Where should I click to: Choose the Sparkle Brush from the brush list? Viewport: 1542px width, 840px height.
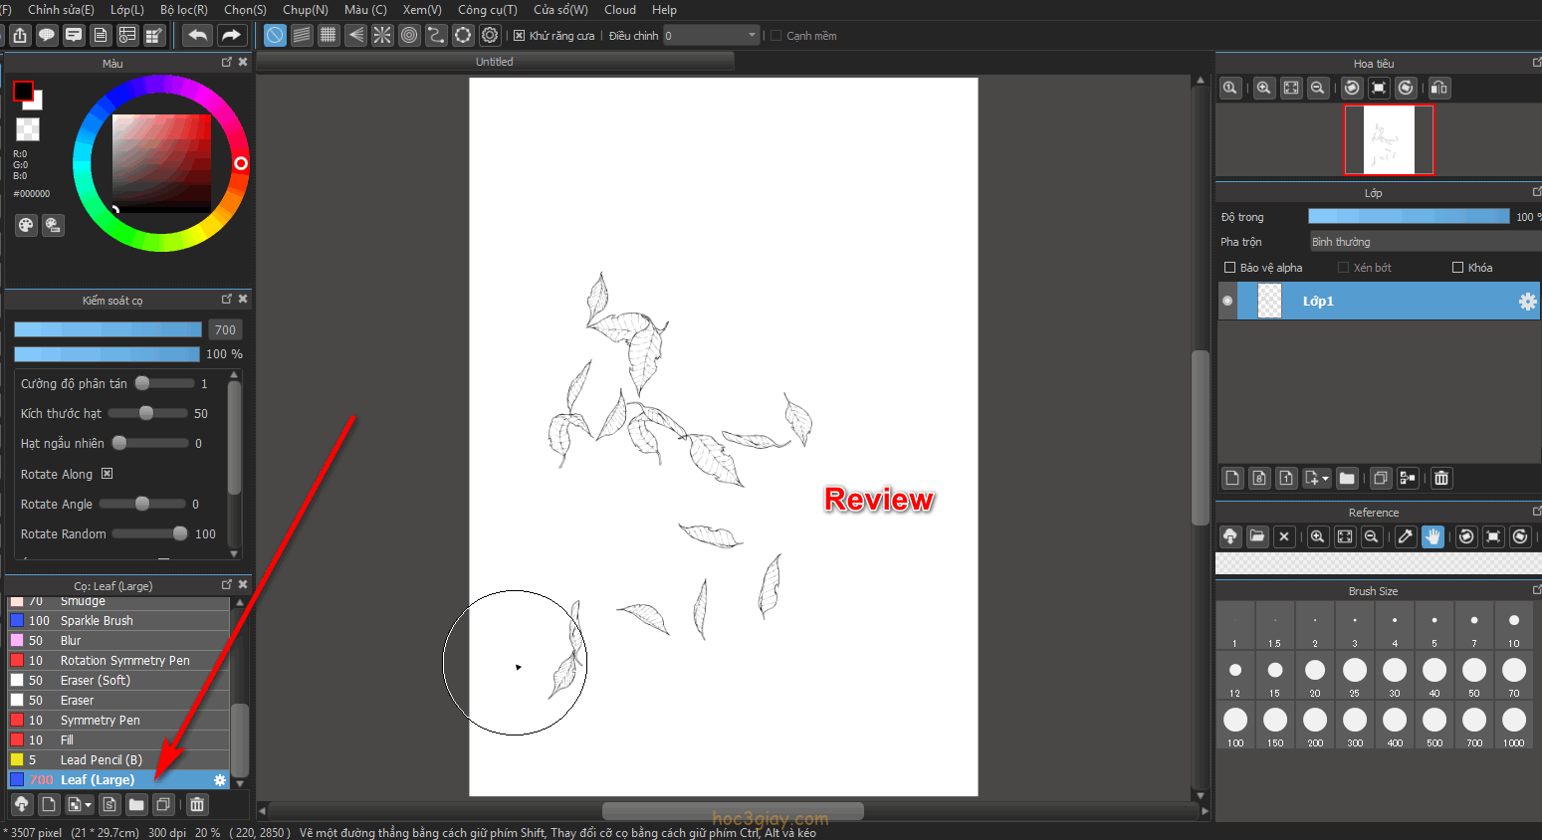tap(97, 621)
